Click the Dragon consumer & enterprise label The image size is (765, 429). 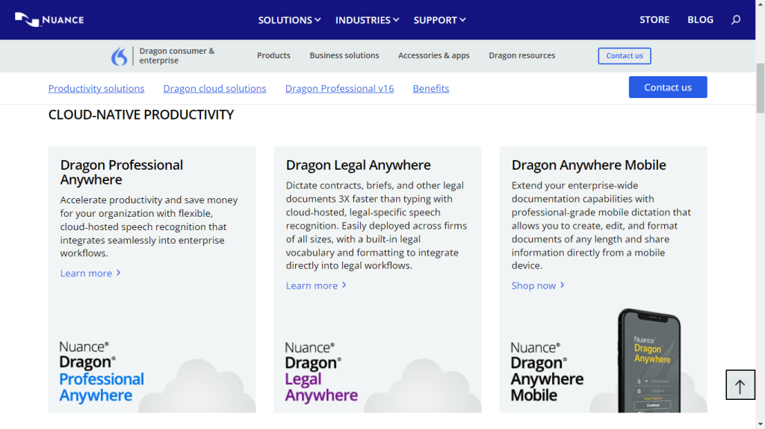(176, 55)
